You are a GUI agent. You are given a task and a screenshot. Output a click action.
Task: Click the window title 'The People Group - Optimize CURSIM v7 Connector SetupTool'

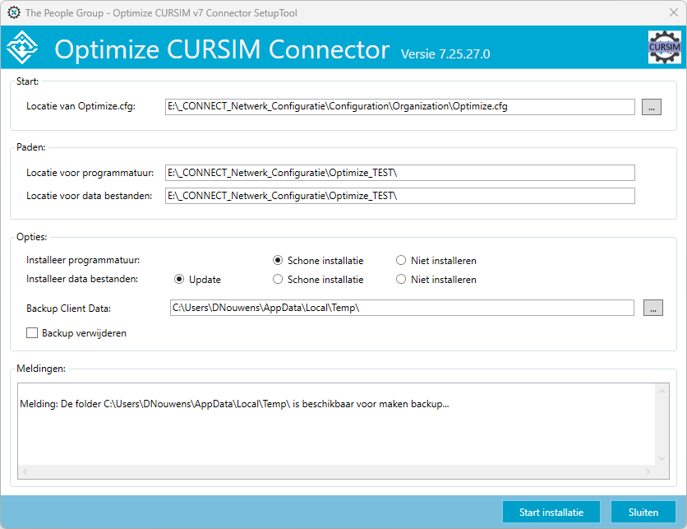click(161, 12)
